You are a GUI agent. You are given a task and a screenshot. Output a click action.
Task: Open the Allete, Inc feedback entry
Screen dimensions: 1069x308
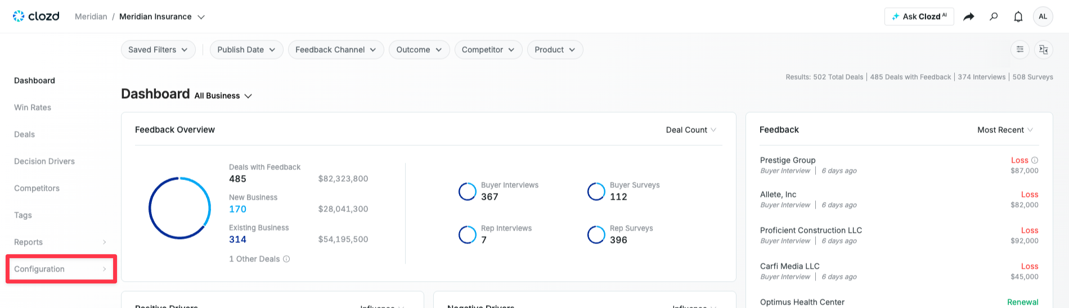click(778, 195)
